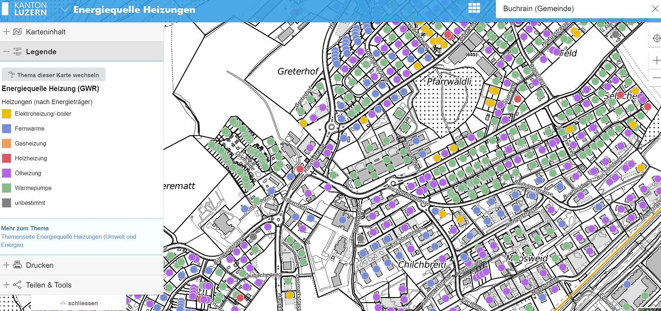
Task: Click the Kanton Luzern logo
Action: pyautogui.click(x=25, y=9)
